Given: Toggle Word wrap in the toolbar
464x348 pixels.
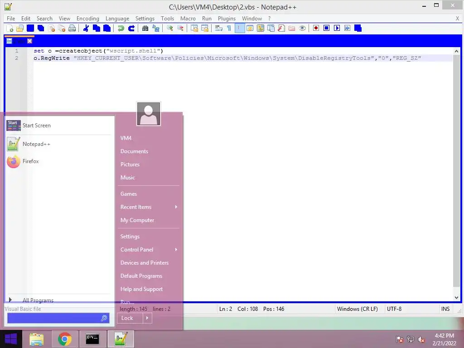Looking at the screenshot, I should point(218,28).
